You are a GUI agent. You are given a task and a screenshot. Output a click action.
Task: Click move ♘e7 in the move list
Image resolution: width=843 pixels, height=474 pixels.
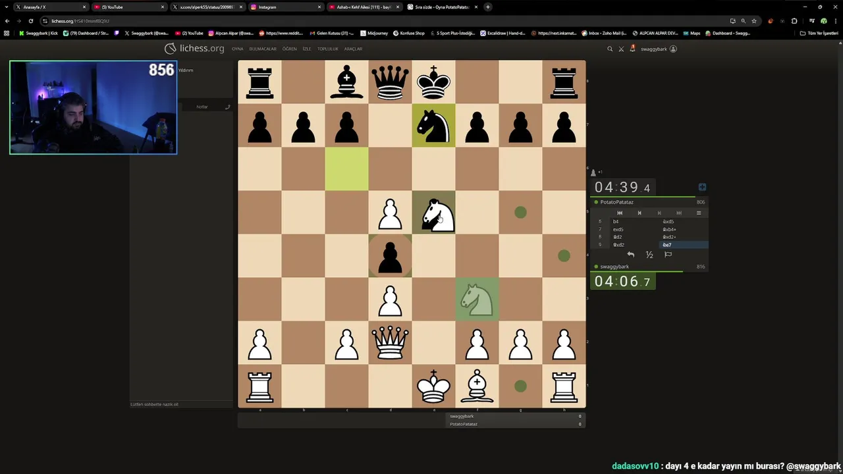tap(683, 245)
